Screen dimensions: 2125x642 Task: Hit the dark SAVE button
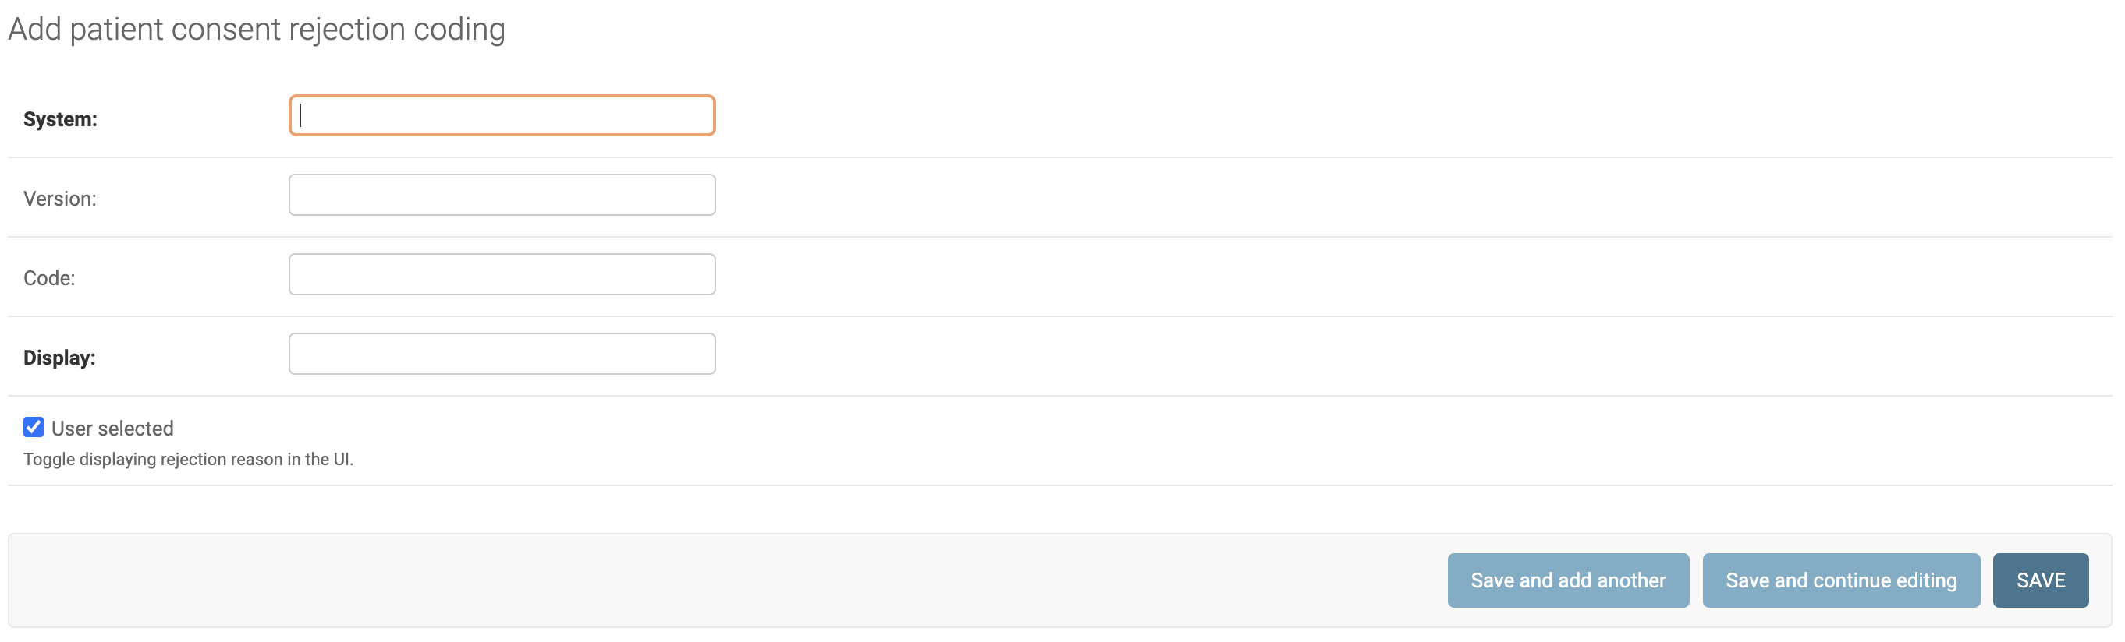(2040, 580)
